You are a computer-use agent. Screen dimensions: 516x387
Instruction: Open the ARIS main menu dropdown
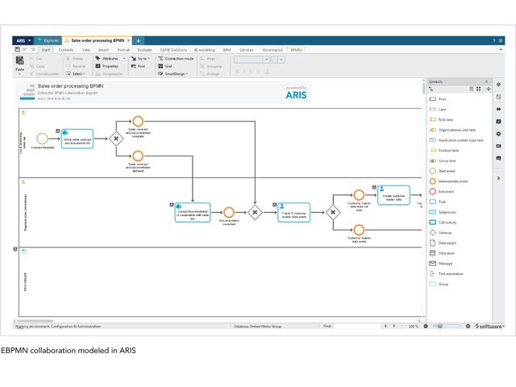(x=24, y=40)
